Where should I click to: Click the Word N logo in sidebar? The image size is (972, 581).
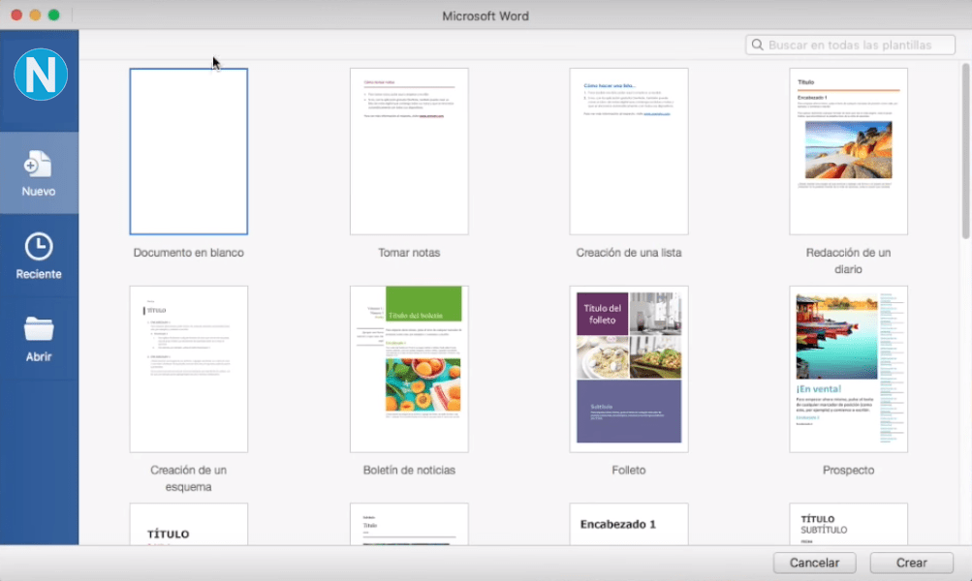[x=39, y=73]
